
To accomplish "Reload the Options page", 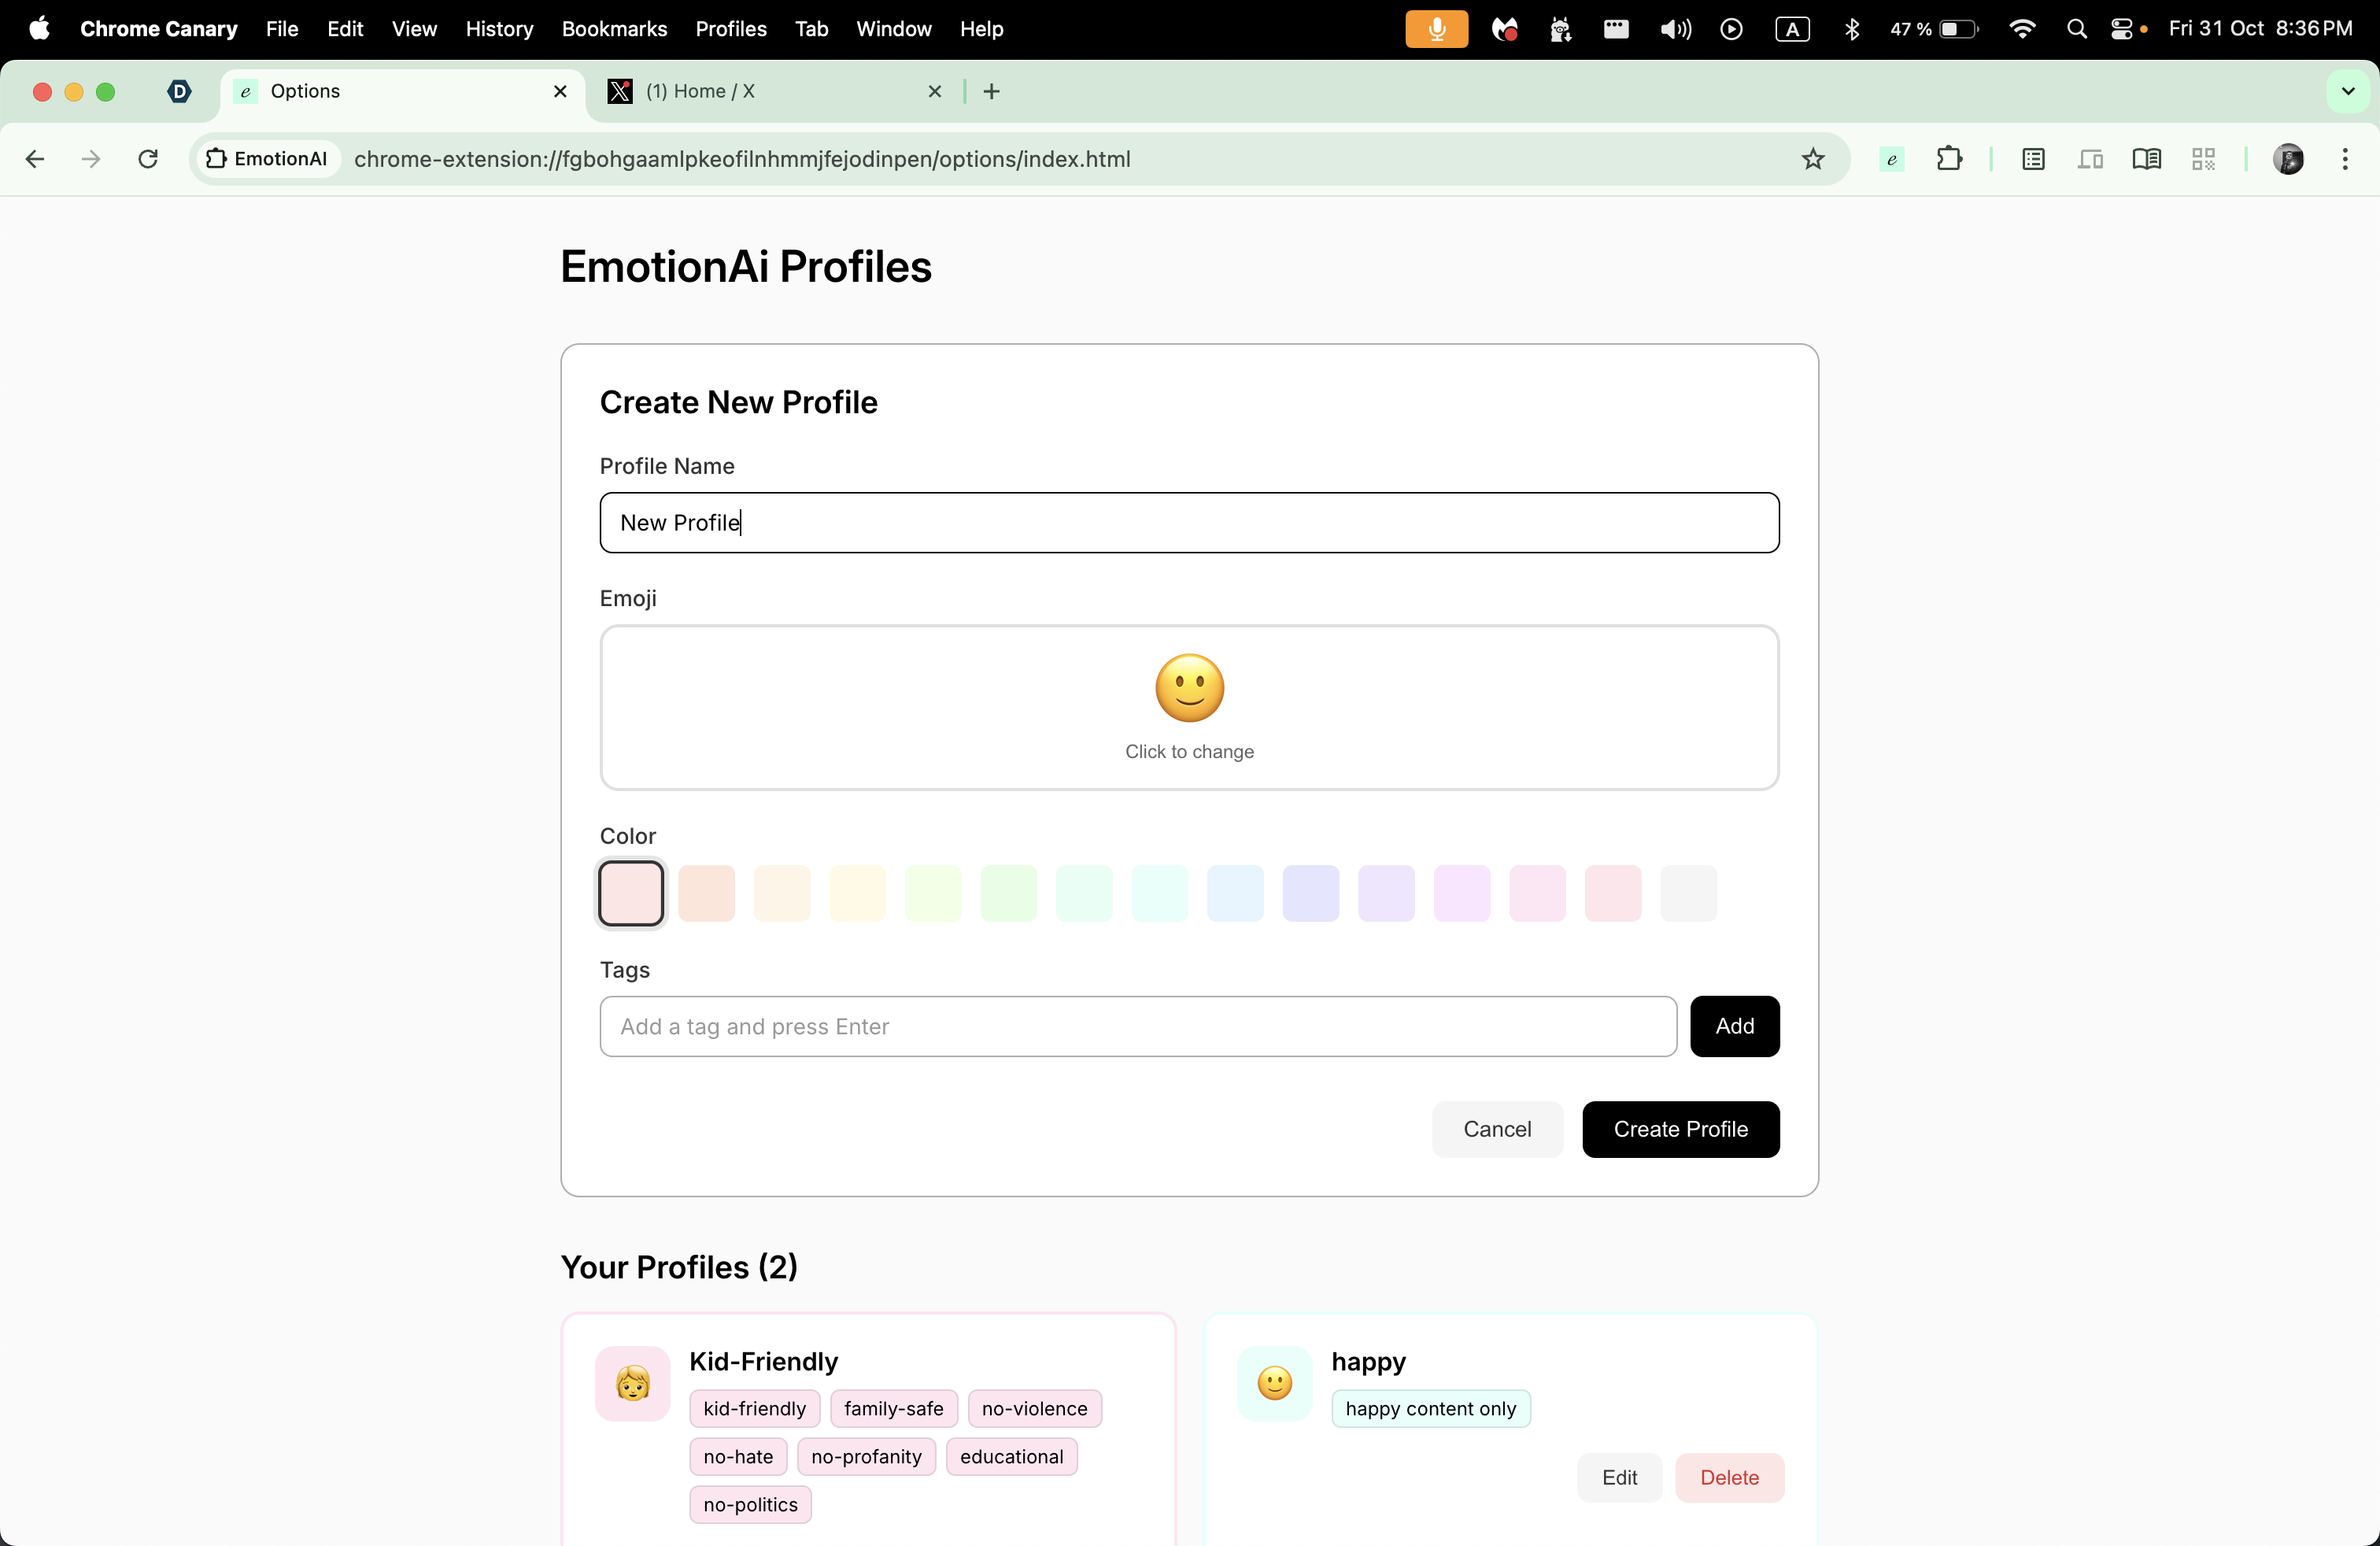I will 148,159.
